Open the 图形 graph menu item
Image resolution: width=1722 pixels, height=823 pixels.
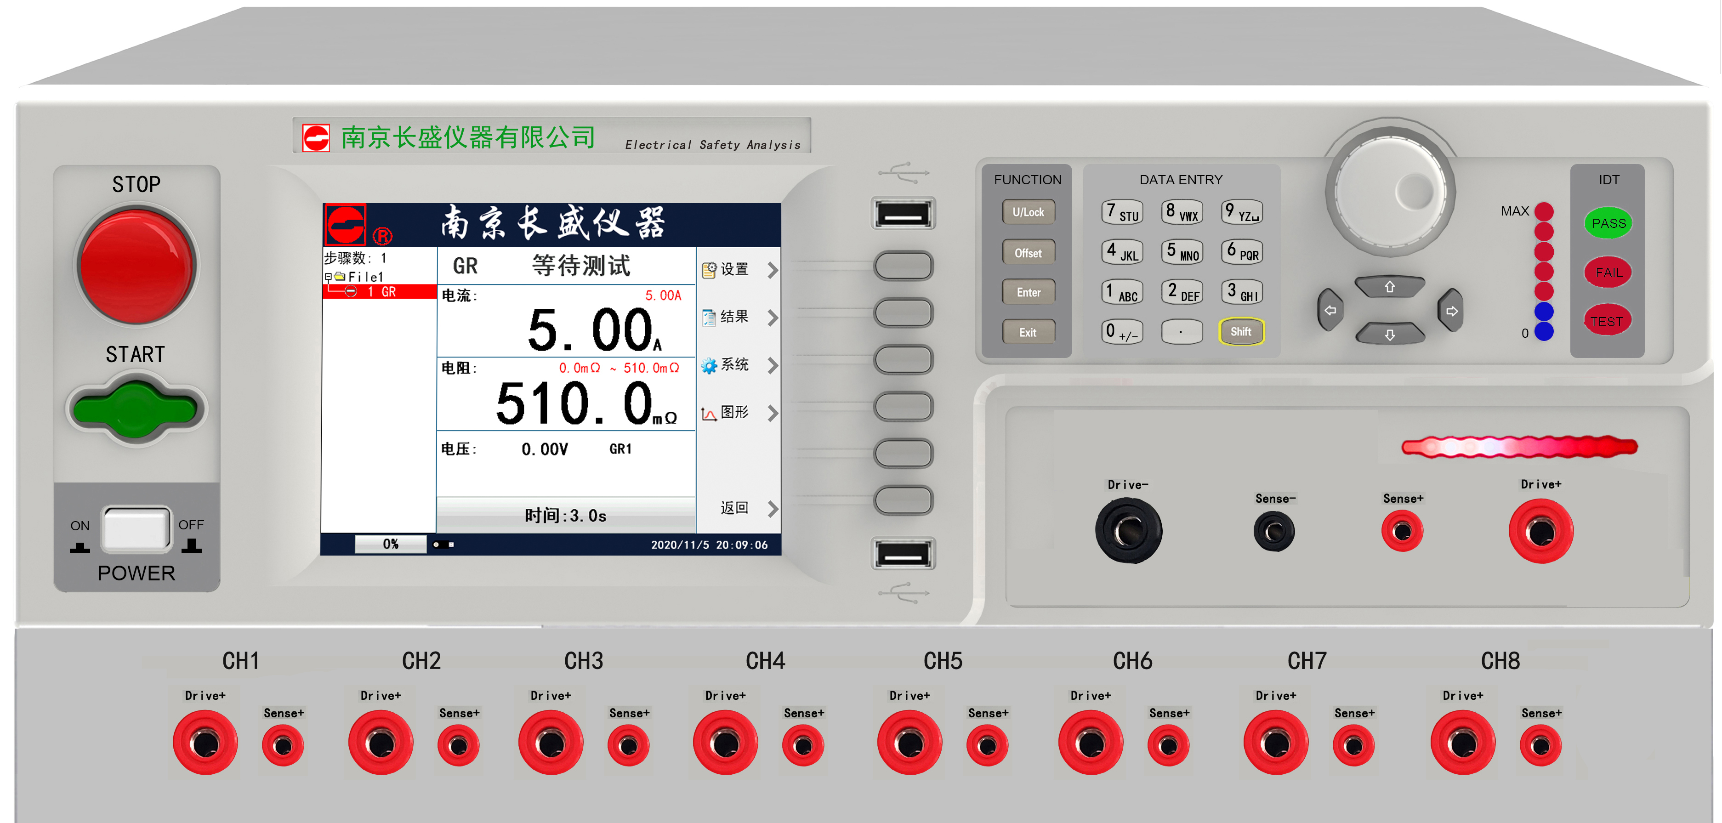click(x=733, y=413)
